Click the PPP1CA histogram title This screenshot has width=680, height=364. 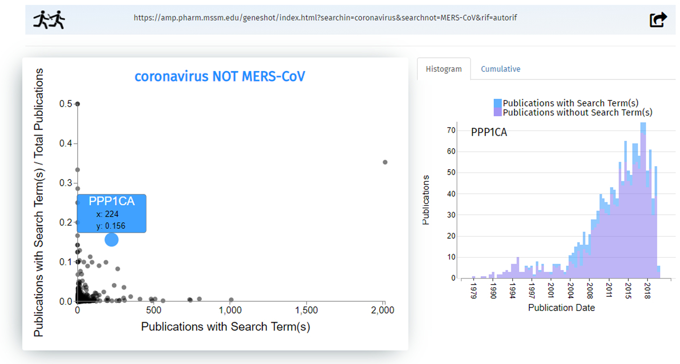pyautogui.click(x=489, y=132)
